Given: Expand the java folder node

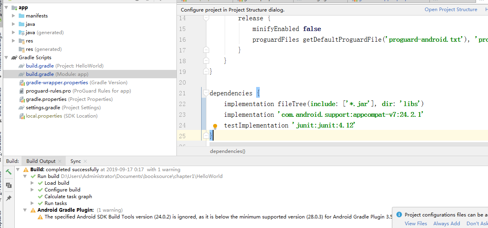Looking at the screenshot, I should [x=14, y=24].
